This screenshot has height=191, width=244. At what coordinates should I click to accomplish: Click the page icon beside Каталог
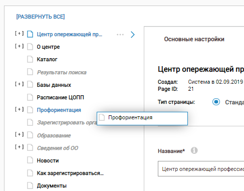click(30, 59)
